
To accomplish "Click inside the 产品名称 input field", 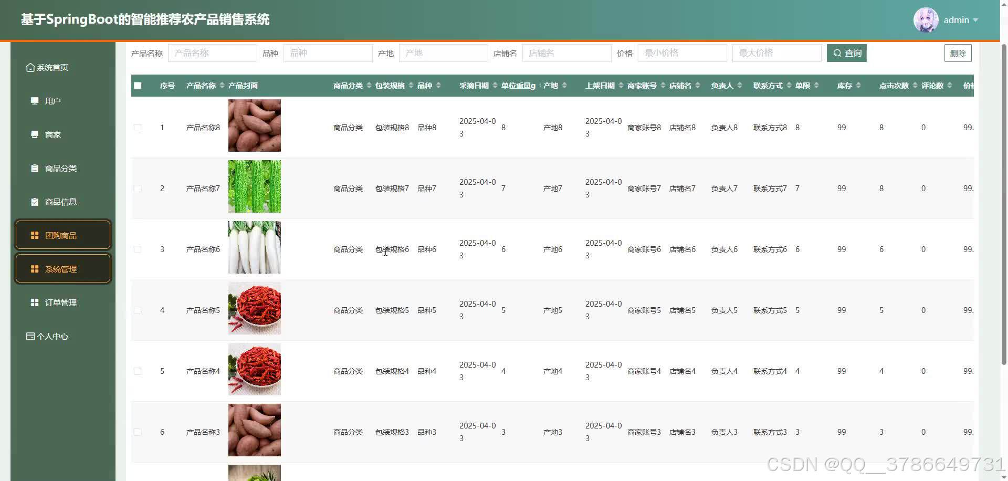I will (212, 53).
